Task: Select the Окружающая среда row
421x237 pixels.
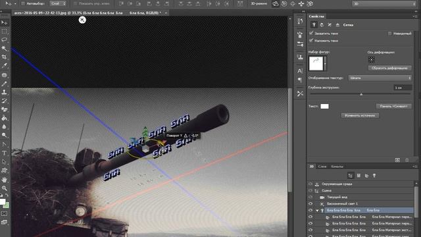Action: click(x=364, y=184)
